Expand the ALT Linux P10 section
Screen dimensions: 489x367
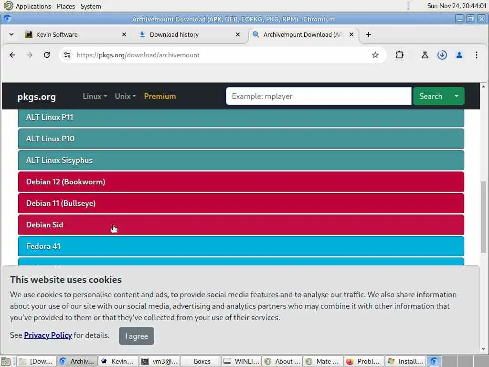(x=241, y=139)
